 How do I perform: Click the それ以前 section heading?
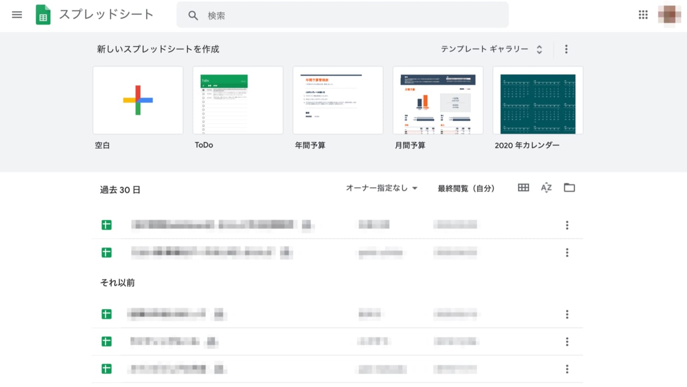pyautogui.click(x=117, y=283)
